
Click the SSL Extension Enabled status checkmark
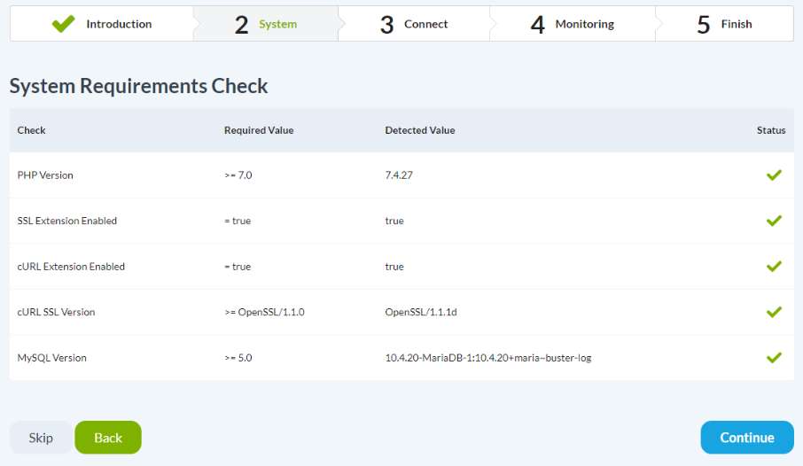click(774, 221)
